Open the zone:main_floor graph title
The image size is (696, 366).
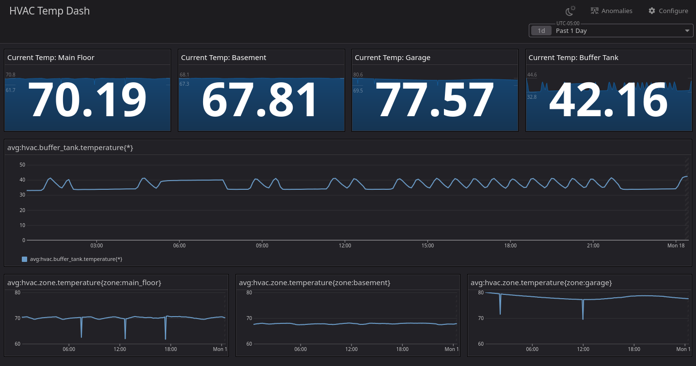pos(84,283)
